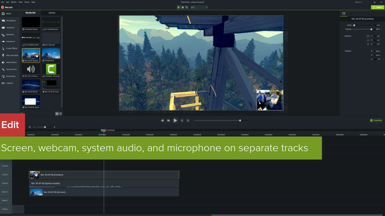
Task: Open the Modify menu
Action: pos(14,2)
